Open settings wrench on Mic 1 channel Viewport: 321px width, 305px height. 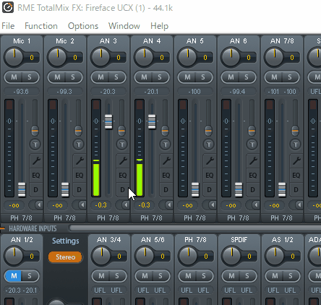[36, 160]
